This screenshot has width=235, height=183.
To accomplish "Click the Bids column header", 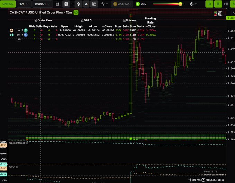I will pyautogui.click(x=32, y=26).
